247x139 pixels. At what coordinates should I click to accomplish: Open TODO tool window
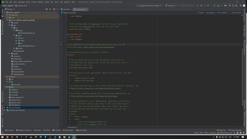click(47, 131)
